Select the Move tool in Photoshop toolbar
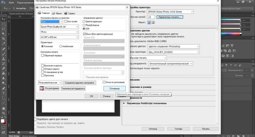The height and width of the screenshot is (137, 255). point(4,19)
